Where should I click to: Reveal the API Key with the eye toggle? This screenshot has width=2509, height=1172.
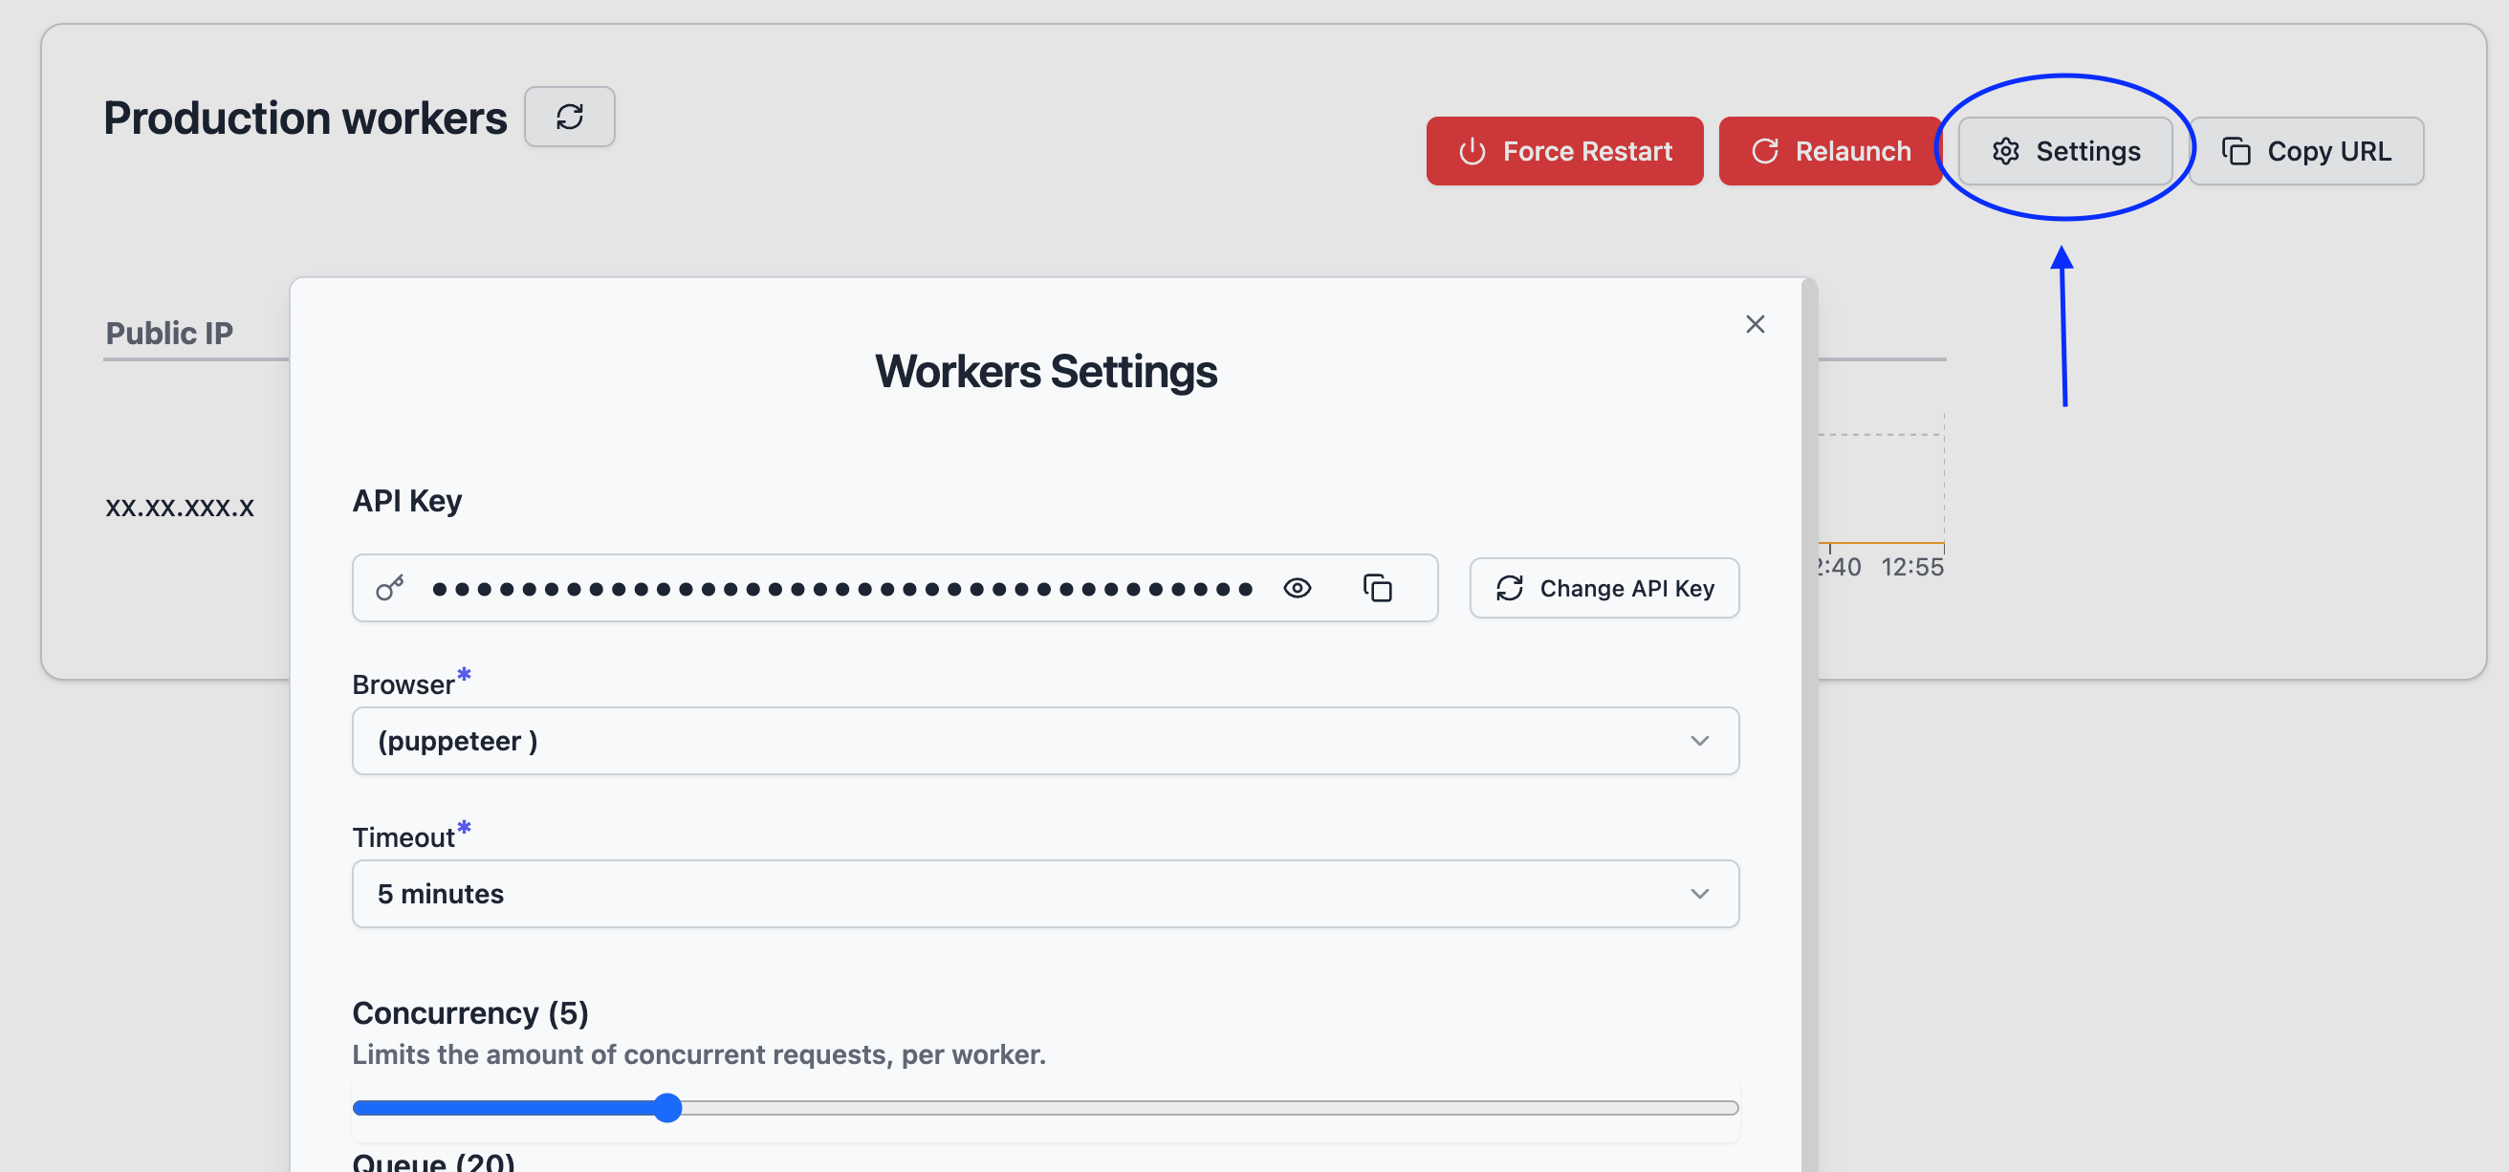[x=1298, y=588]
